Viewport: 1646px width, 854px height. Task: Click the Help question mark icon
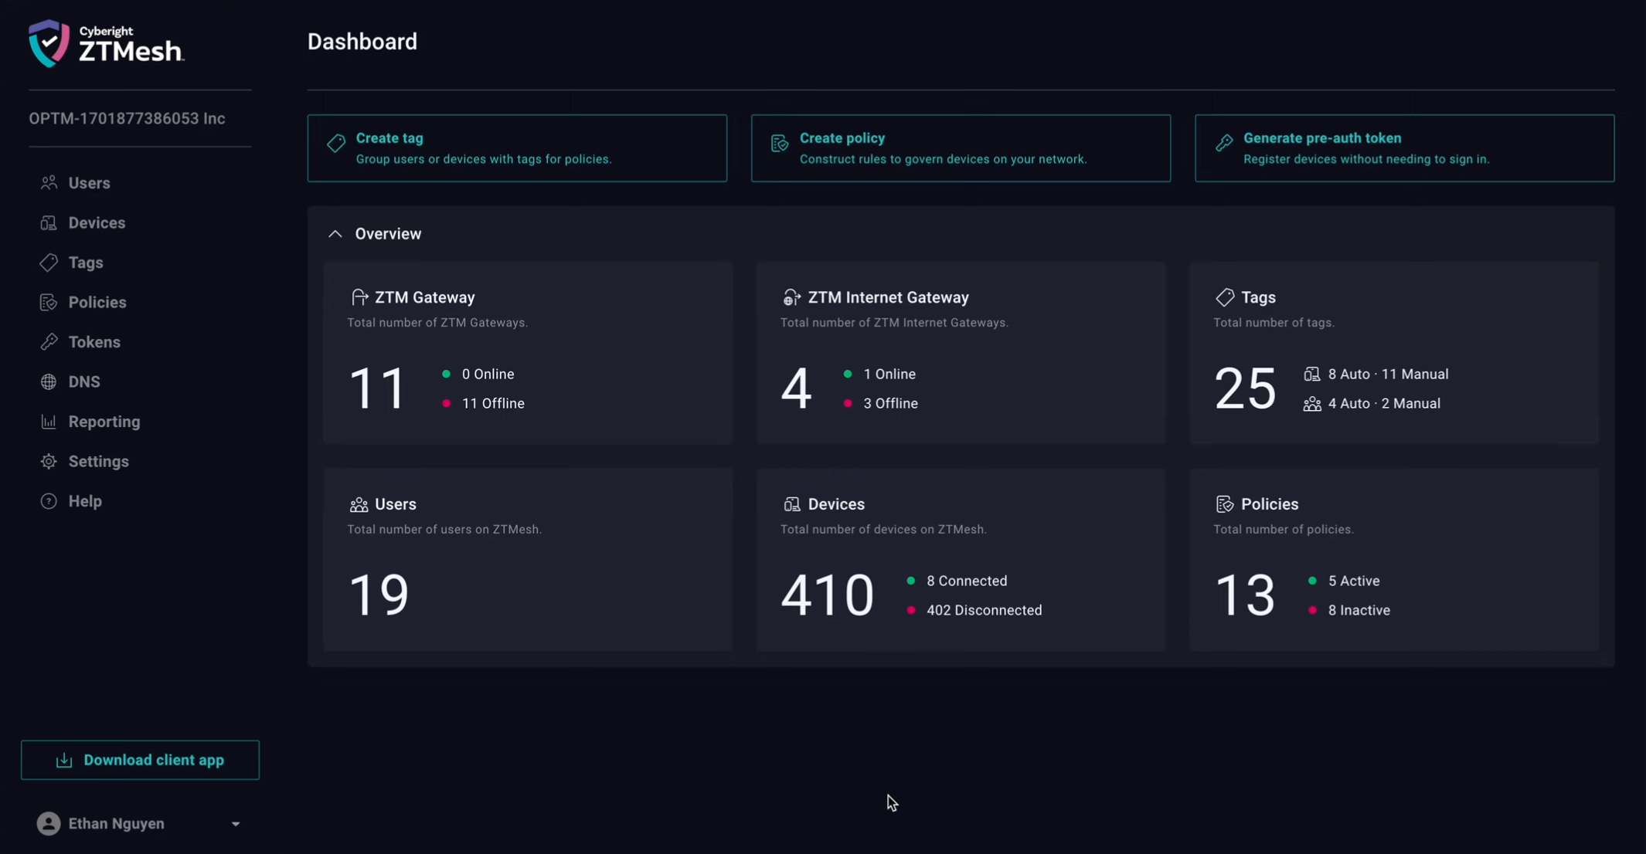coord(48,501)
